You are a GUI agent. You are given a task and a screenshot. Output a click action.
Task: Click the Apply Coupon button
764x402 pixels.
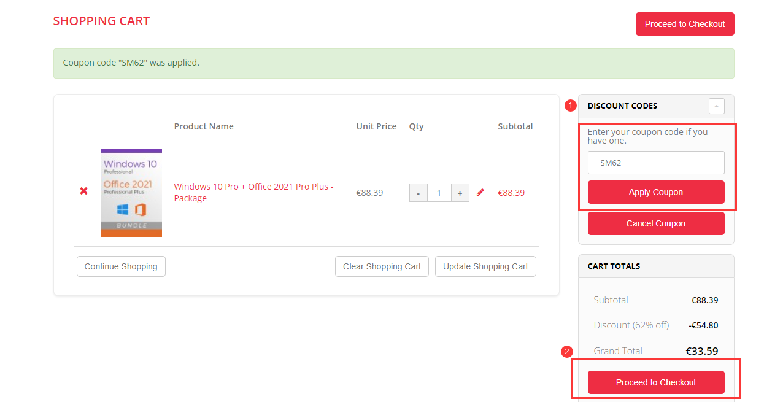coord(656,192)
